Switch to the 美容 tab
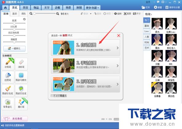The height and width of the screenshot is (129, 182). coord(25,8)
